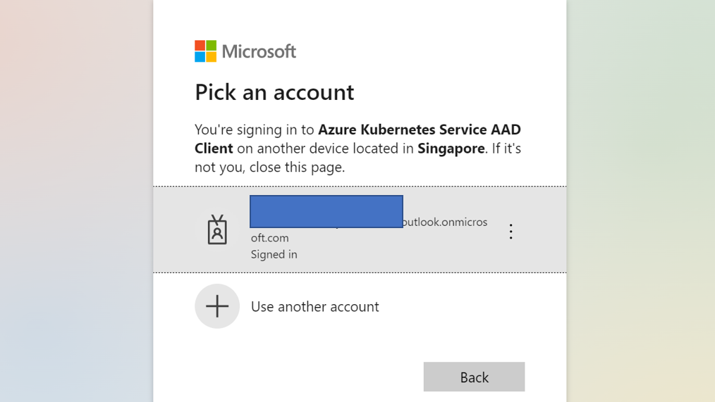Click the 'You're signing in to' text

255,130
